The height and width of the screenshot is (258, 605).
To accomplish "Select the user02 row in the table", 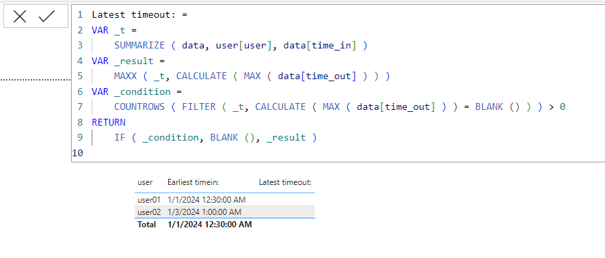I will [x=225, y=212].
